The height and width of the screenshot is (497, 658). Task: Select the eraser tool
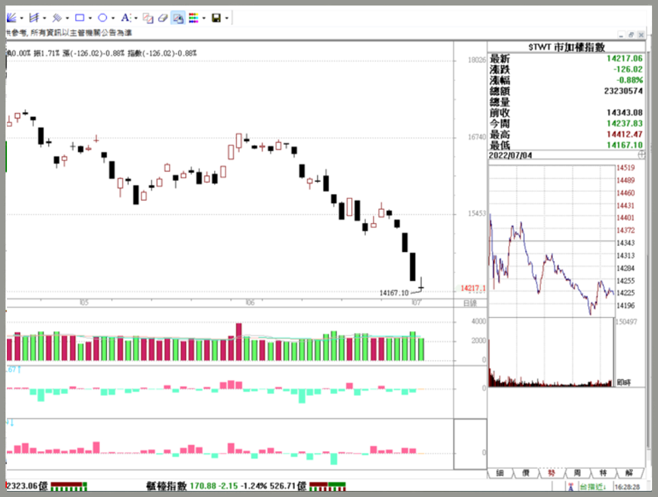(x=163, y=18)
